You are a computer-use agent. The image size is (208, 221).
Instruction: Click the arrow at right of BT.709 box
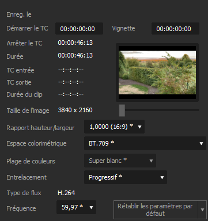(201, 143)
